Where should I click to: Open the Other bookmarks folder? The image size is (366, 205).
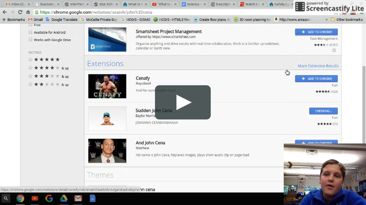click(347, 20)
